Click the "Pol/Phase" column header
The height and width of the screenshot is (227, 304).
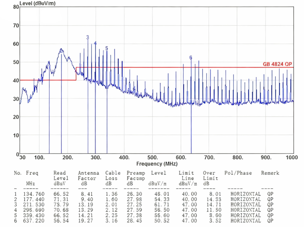point(238,173)
